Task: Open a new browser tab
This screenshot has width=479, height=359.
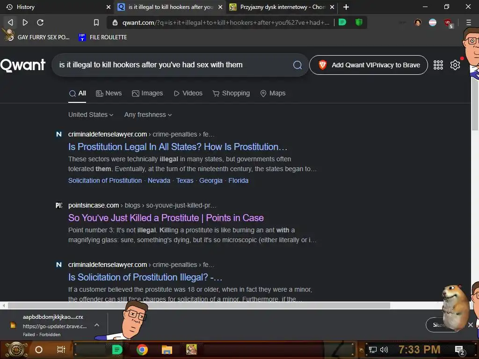Action: 346,7
